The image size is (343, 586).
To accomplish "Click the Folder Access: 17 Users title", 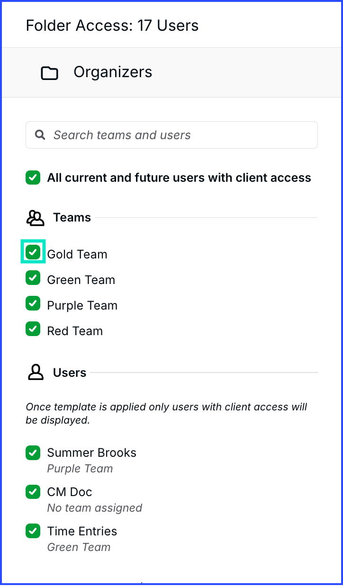I will click(x=112, y=25).
